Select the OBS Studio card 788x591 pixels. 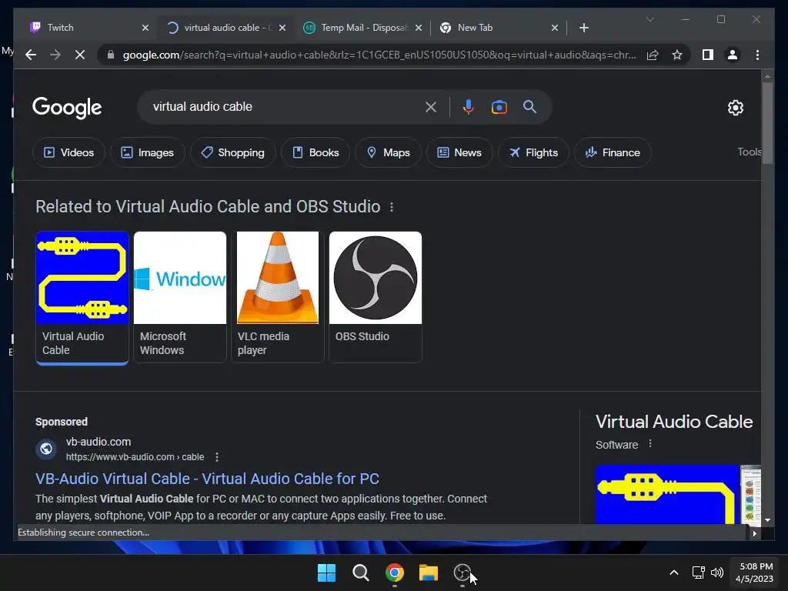376,297
